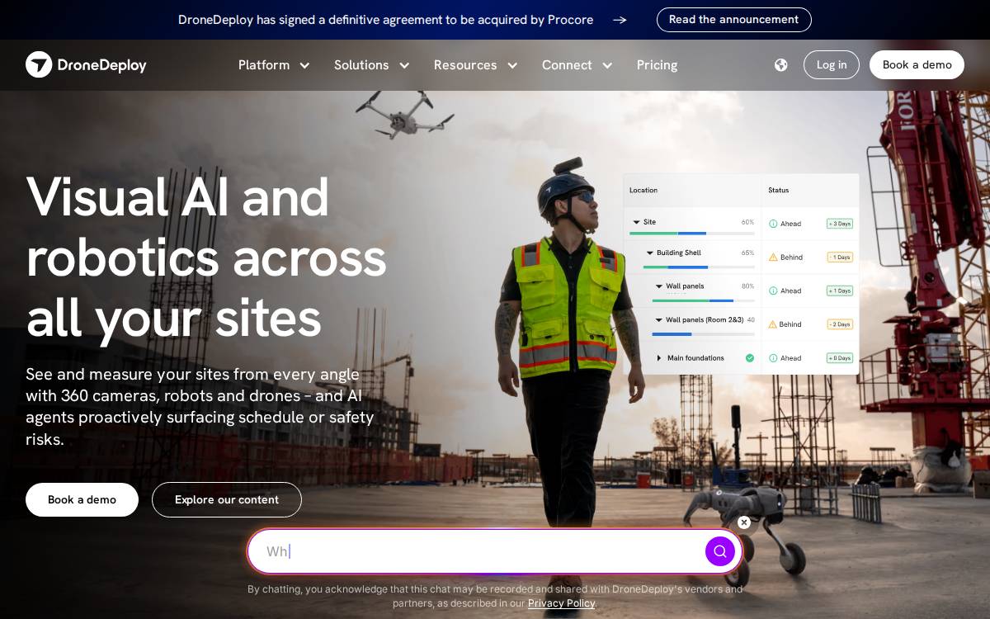The height and width of the screenshot is (619, 990).
Task: Click Book a demo in the navigation bar
Action: [x=917, y=65]
